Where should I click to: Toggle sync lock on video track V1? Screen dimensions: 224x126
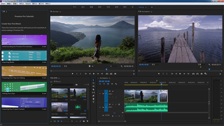click(x=110, y=91)
